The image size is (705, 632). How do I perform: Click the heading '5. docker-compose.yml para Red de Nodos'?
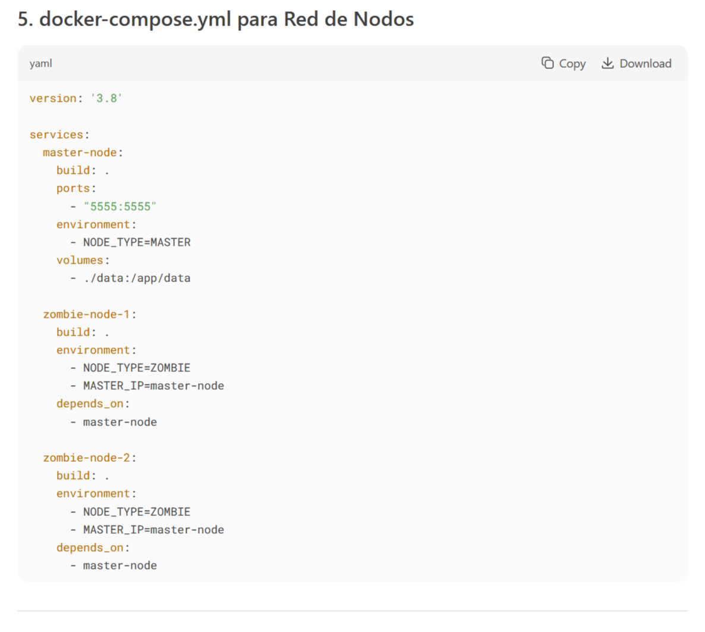pos(216,19)
